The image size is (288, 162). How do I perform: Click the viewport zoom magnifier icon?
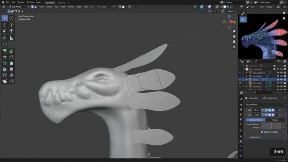tap(234, 31)
